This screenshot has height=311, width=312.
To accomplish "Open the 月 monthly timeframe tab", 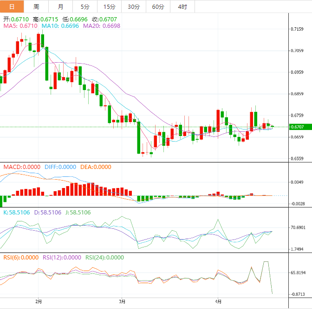I will click(61, 6).
